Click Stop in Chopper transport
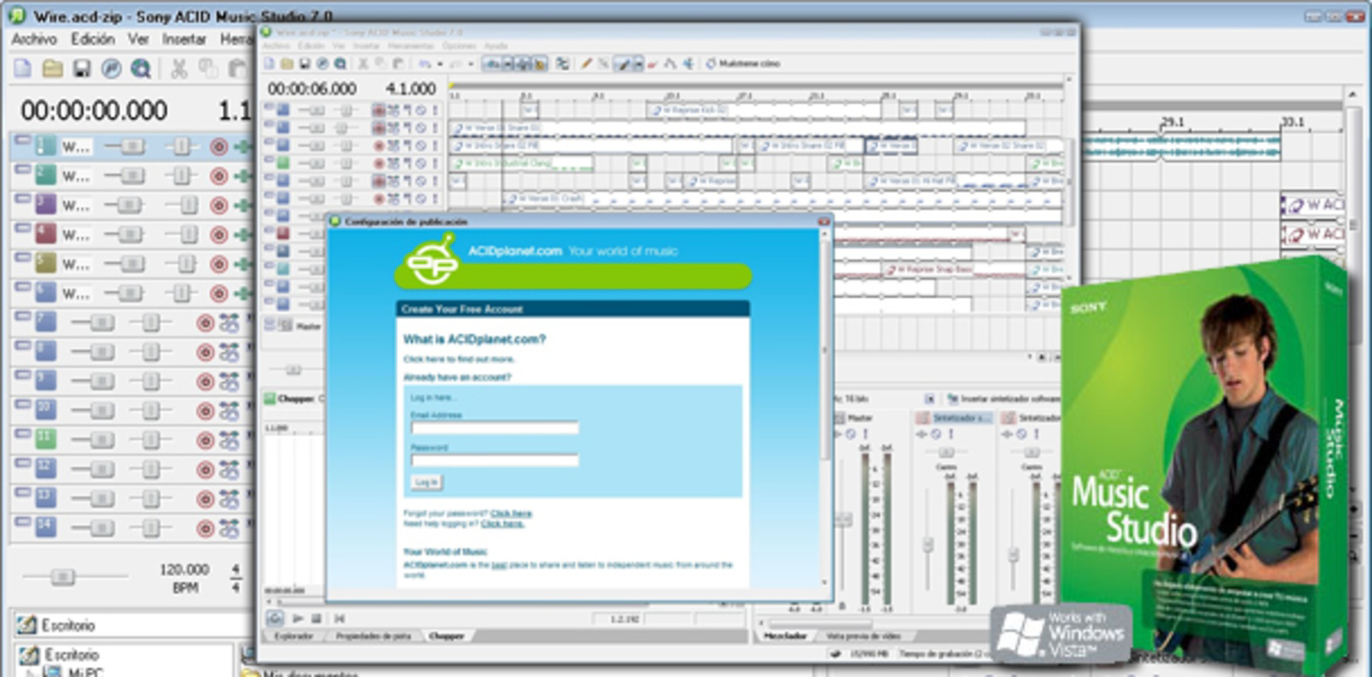This screenshot has width=1372, height=677. [x=316, y=619]
